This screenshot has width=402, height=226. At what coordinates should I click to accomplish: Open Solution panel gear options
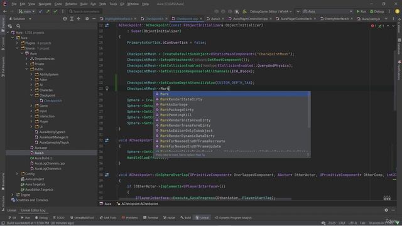pos(87,19)
